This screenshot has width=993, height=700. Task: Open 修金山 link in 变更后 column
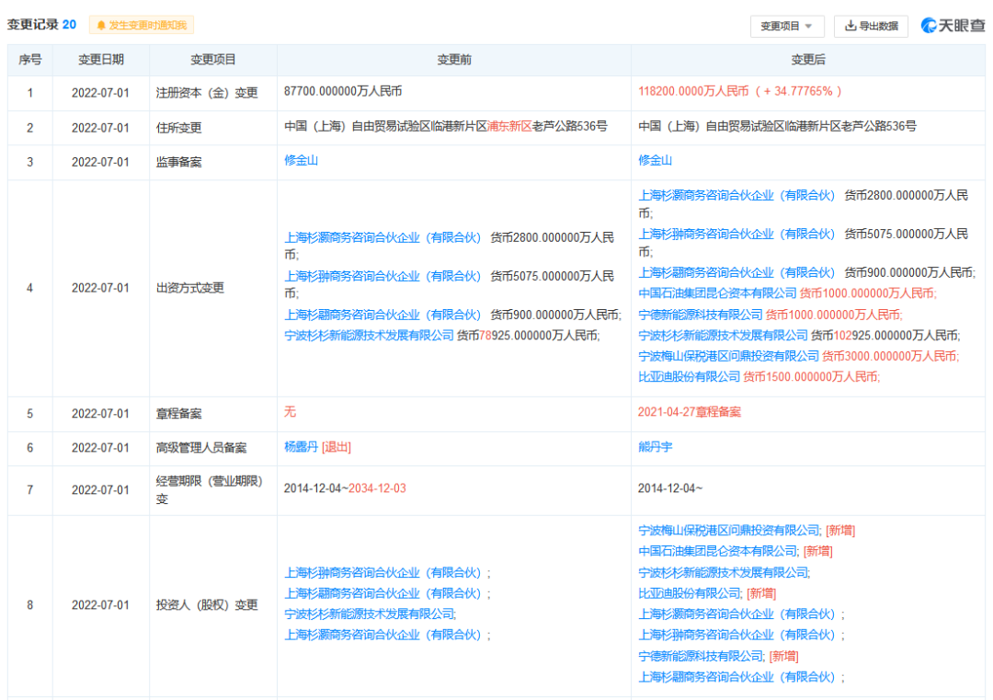pyautogui.click(x=655, y=160)
